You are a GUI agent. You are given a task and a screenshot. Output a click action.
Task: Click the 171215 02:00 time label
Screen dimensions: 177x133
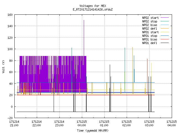127,124
